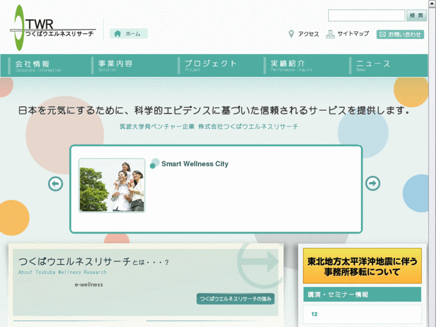The height and width of the screenshot is (327, 436).
Task: Open the Smart Wellness City link
Action: tap(194, 164)
